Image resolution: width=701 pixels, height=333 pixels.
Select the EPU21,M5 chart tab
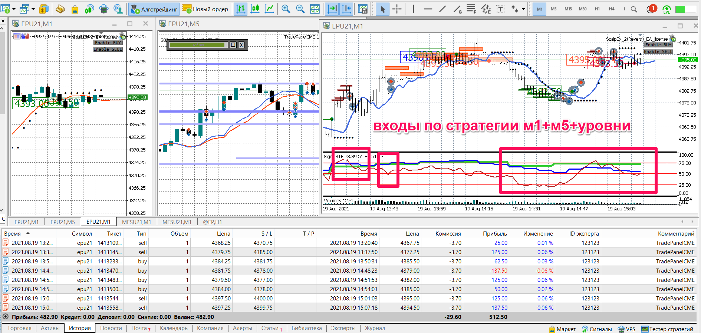(x=63, y=222)
